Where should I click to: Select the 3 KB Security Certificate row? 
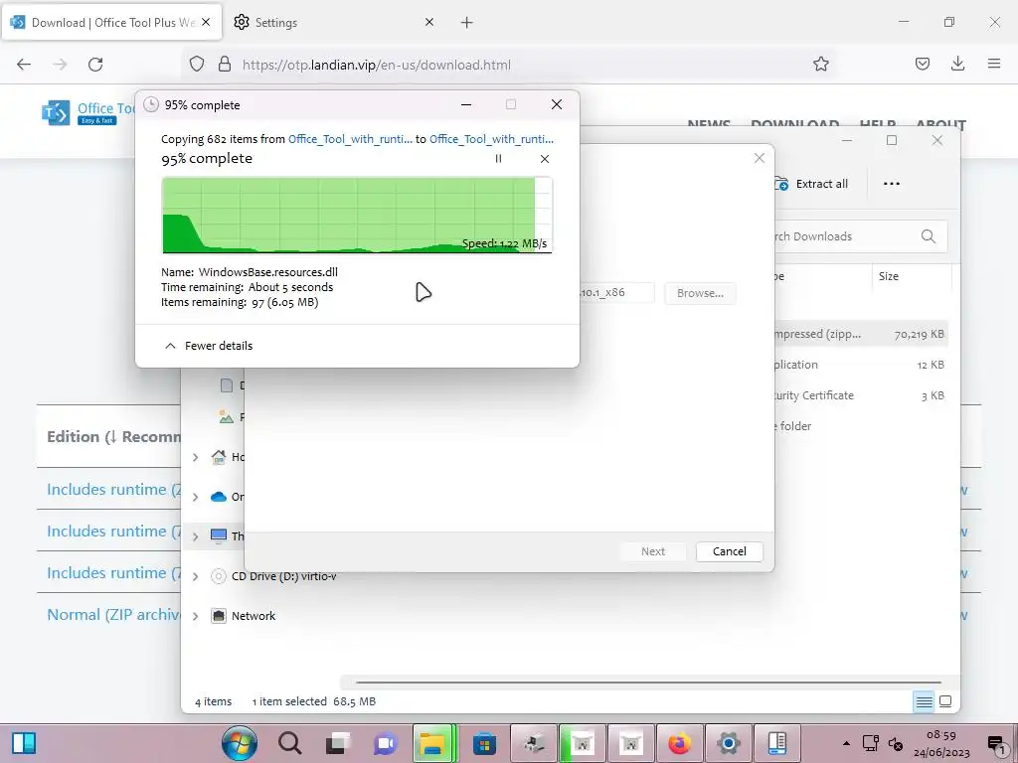(860, 395)
